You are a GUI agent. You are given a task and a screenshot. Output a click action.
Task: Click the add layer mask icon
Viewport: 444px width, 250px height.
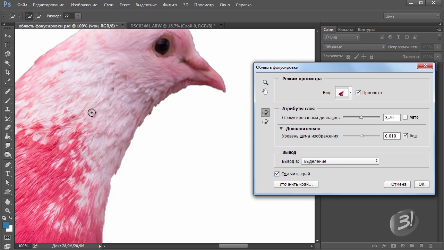[x=393, y=246]
